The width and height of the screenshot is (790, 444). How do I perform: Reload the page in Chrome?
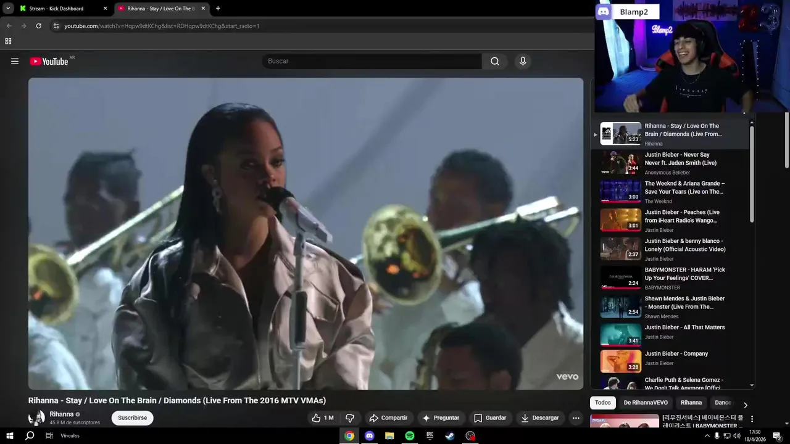coord(38,26)
